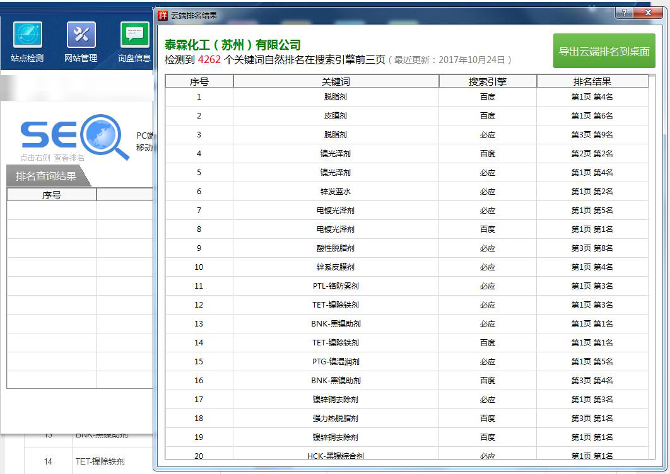Image resolution: width=670 pixels, height=474 pixels.
Task: Click 导出云端排名到桌面 green button
Action: pos(604,51)
